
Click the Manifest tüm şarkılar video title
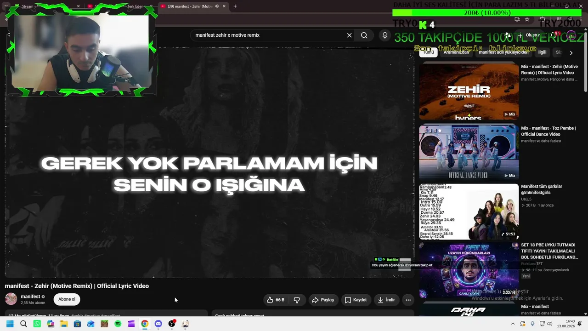(542, 189)
